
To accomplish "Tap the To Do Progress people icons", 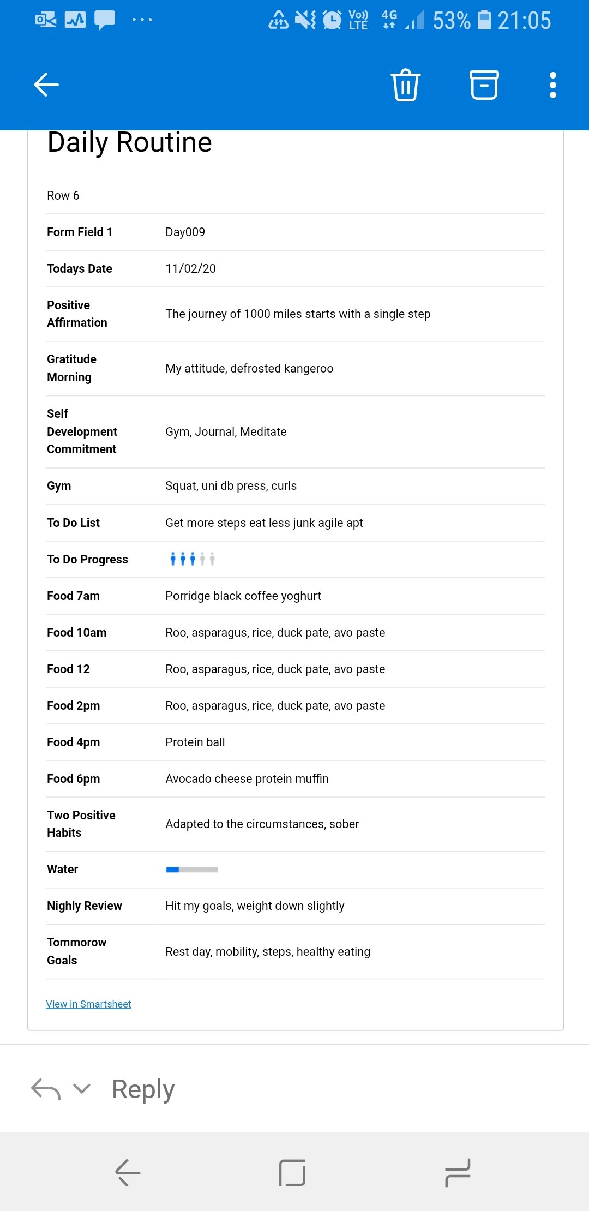I will coord(192,559).
